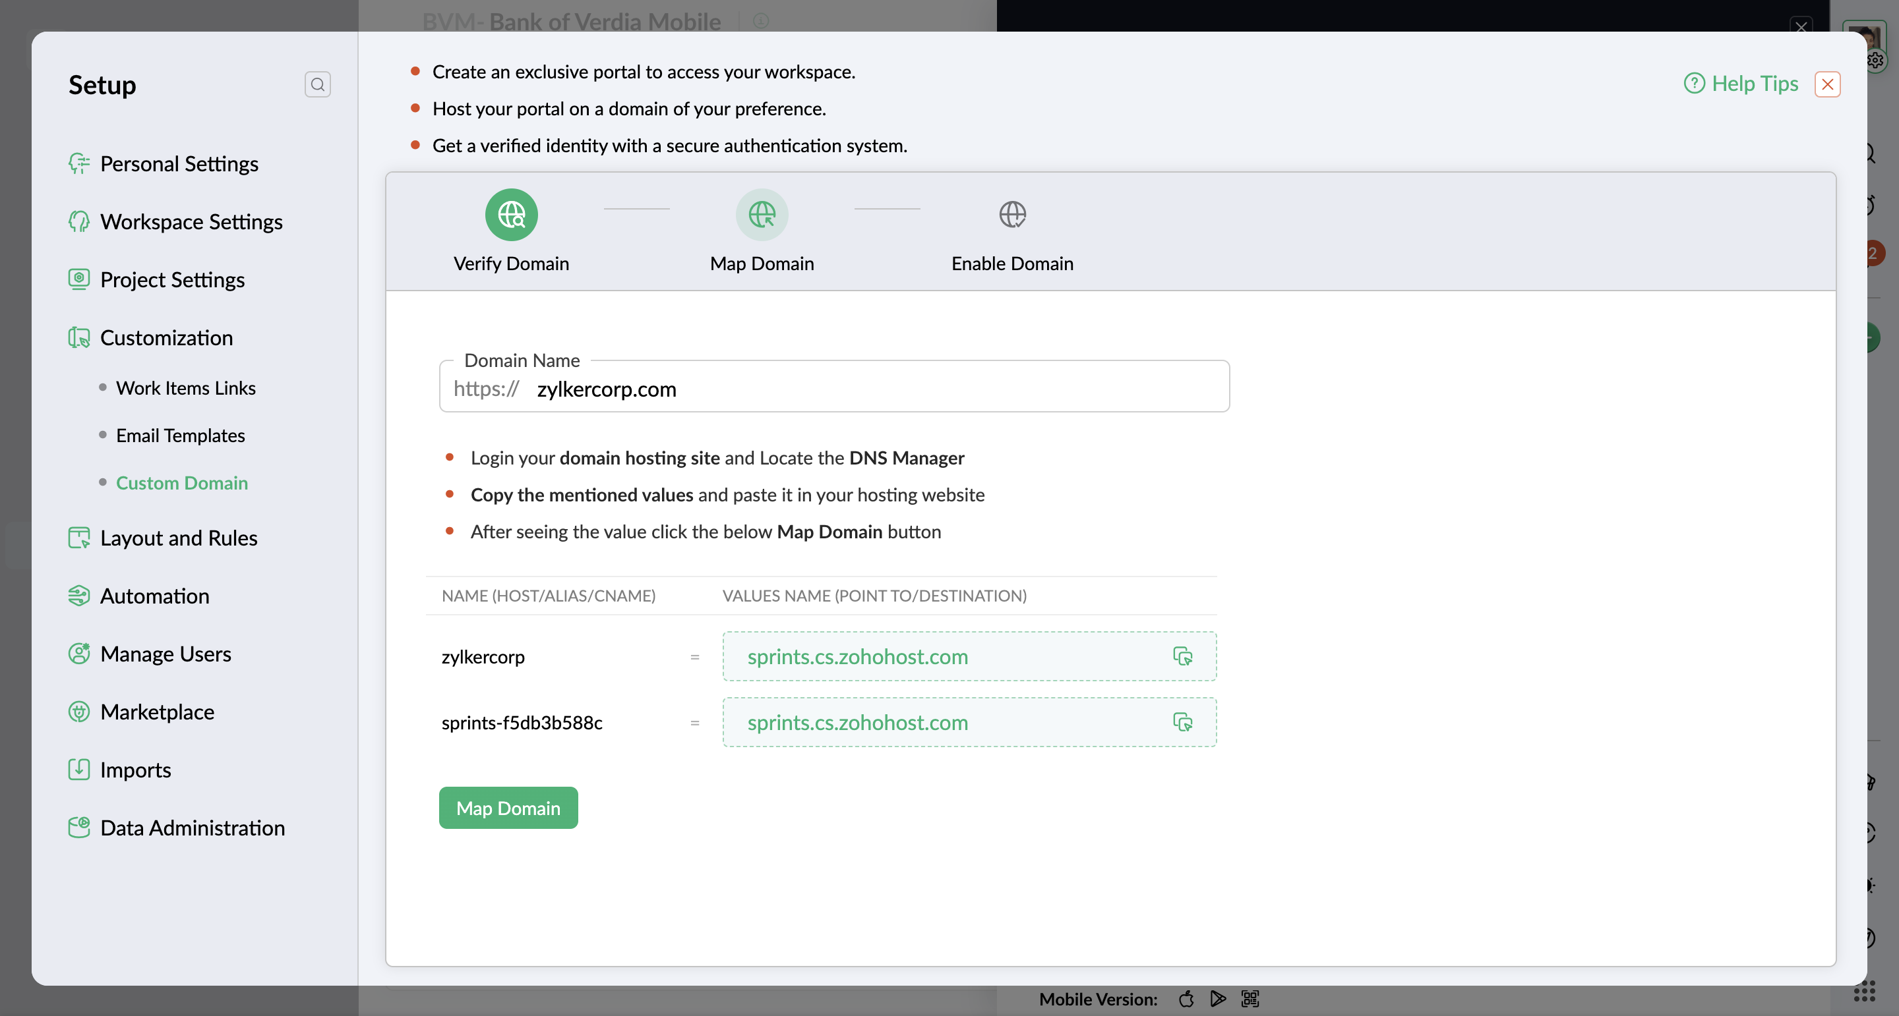Close the Help Tips panel

[x=1826, y=84]
